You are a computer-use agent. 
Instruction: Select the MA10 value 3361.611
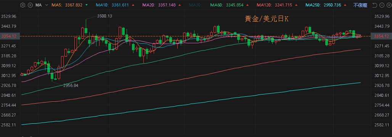pos(120,5)
